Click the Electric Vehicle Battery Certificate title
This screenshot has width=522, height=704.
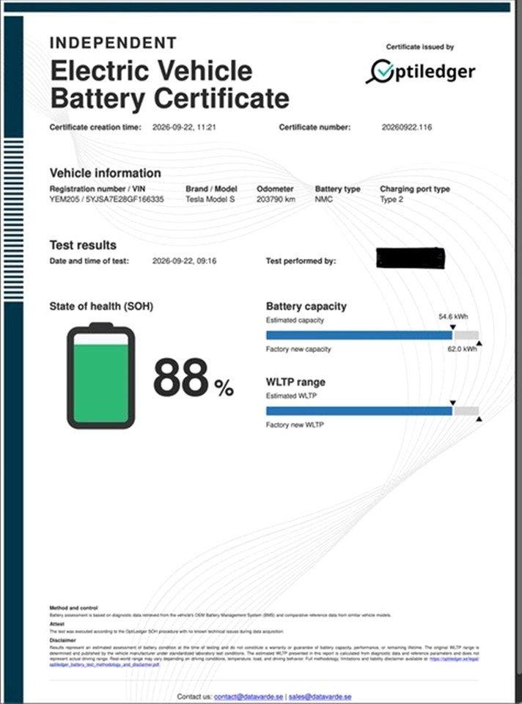coord(169,84)
